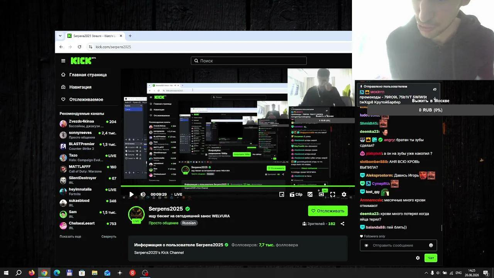Viewport: 494px width, 278px height.
Task: Open the heyimnatalia channel
Action: 88,192
